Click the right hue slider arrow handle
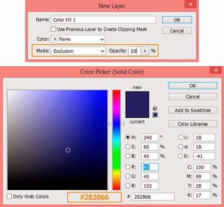This screenshot has height=207, width=224. [x=123, y=123]
